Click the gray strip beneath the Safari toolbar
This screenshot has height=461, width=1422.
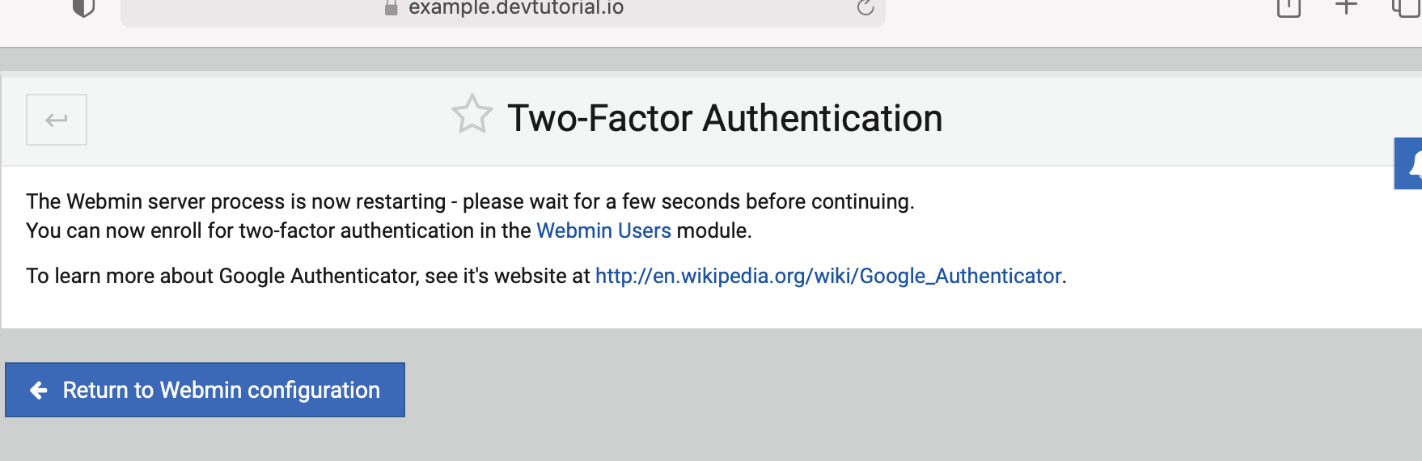click(711, 59)
